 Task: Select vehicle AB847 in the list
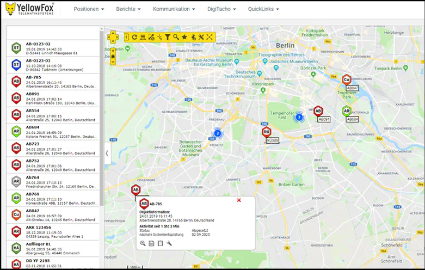[53, 215]
